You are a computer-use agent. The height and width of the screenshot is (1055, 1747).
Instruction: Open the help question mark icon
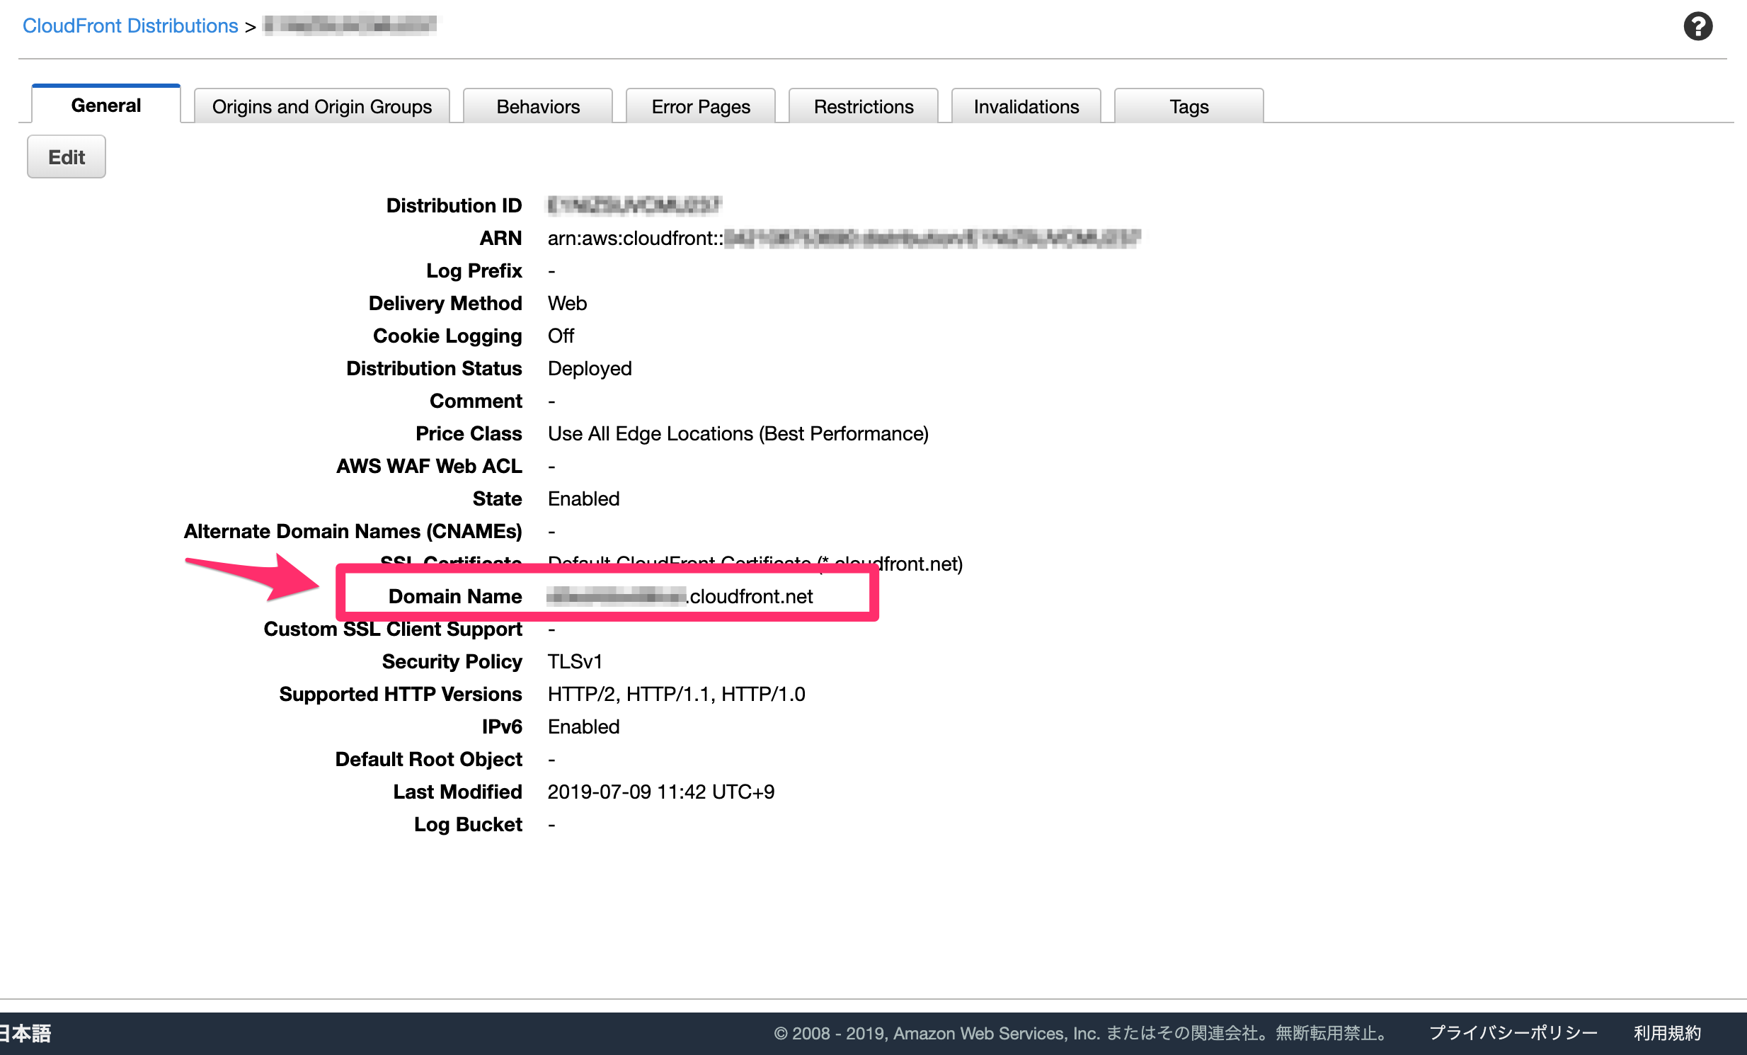[x=1697, y=27]
